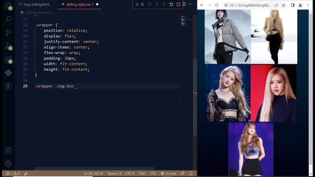Click Step Out in debug toolbar
315x177 pixels.
(x=164, y=4)
